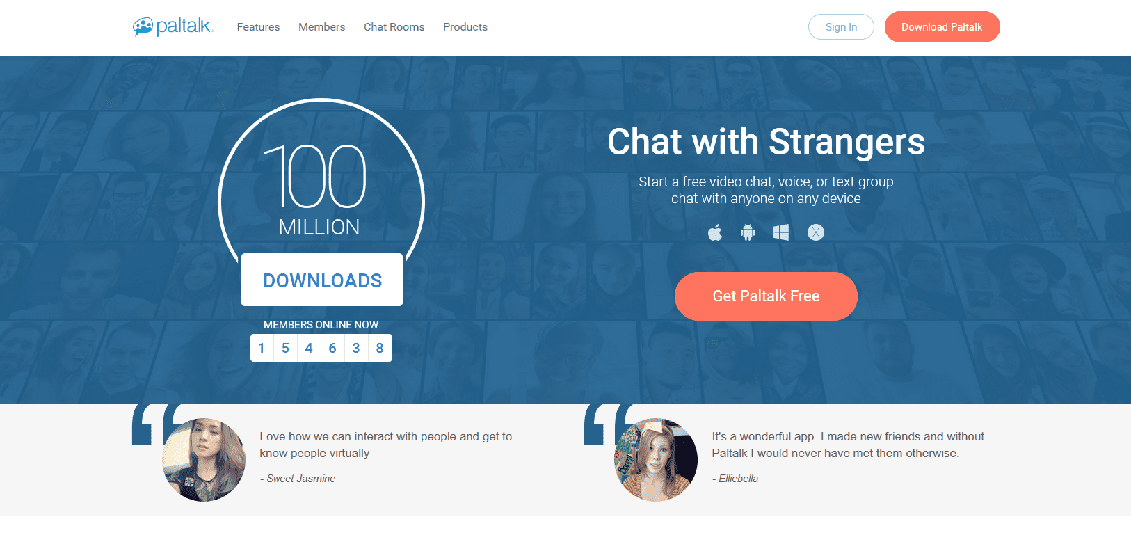Click the Download Paltalk button

pos(942,27)
